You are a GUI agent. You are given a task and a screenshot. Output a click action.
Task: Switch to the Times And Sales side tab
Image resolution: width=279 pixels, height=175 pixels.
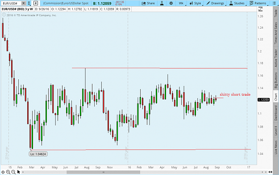tap(276, 33)
